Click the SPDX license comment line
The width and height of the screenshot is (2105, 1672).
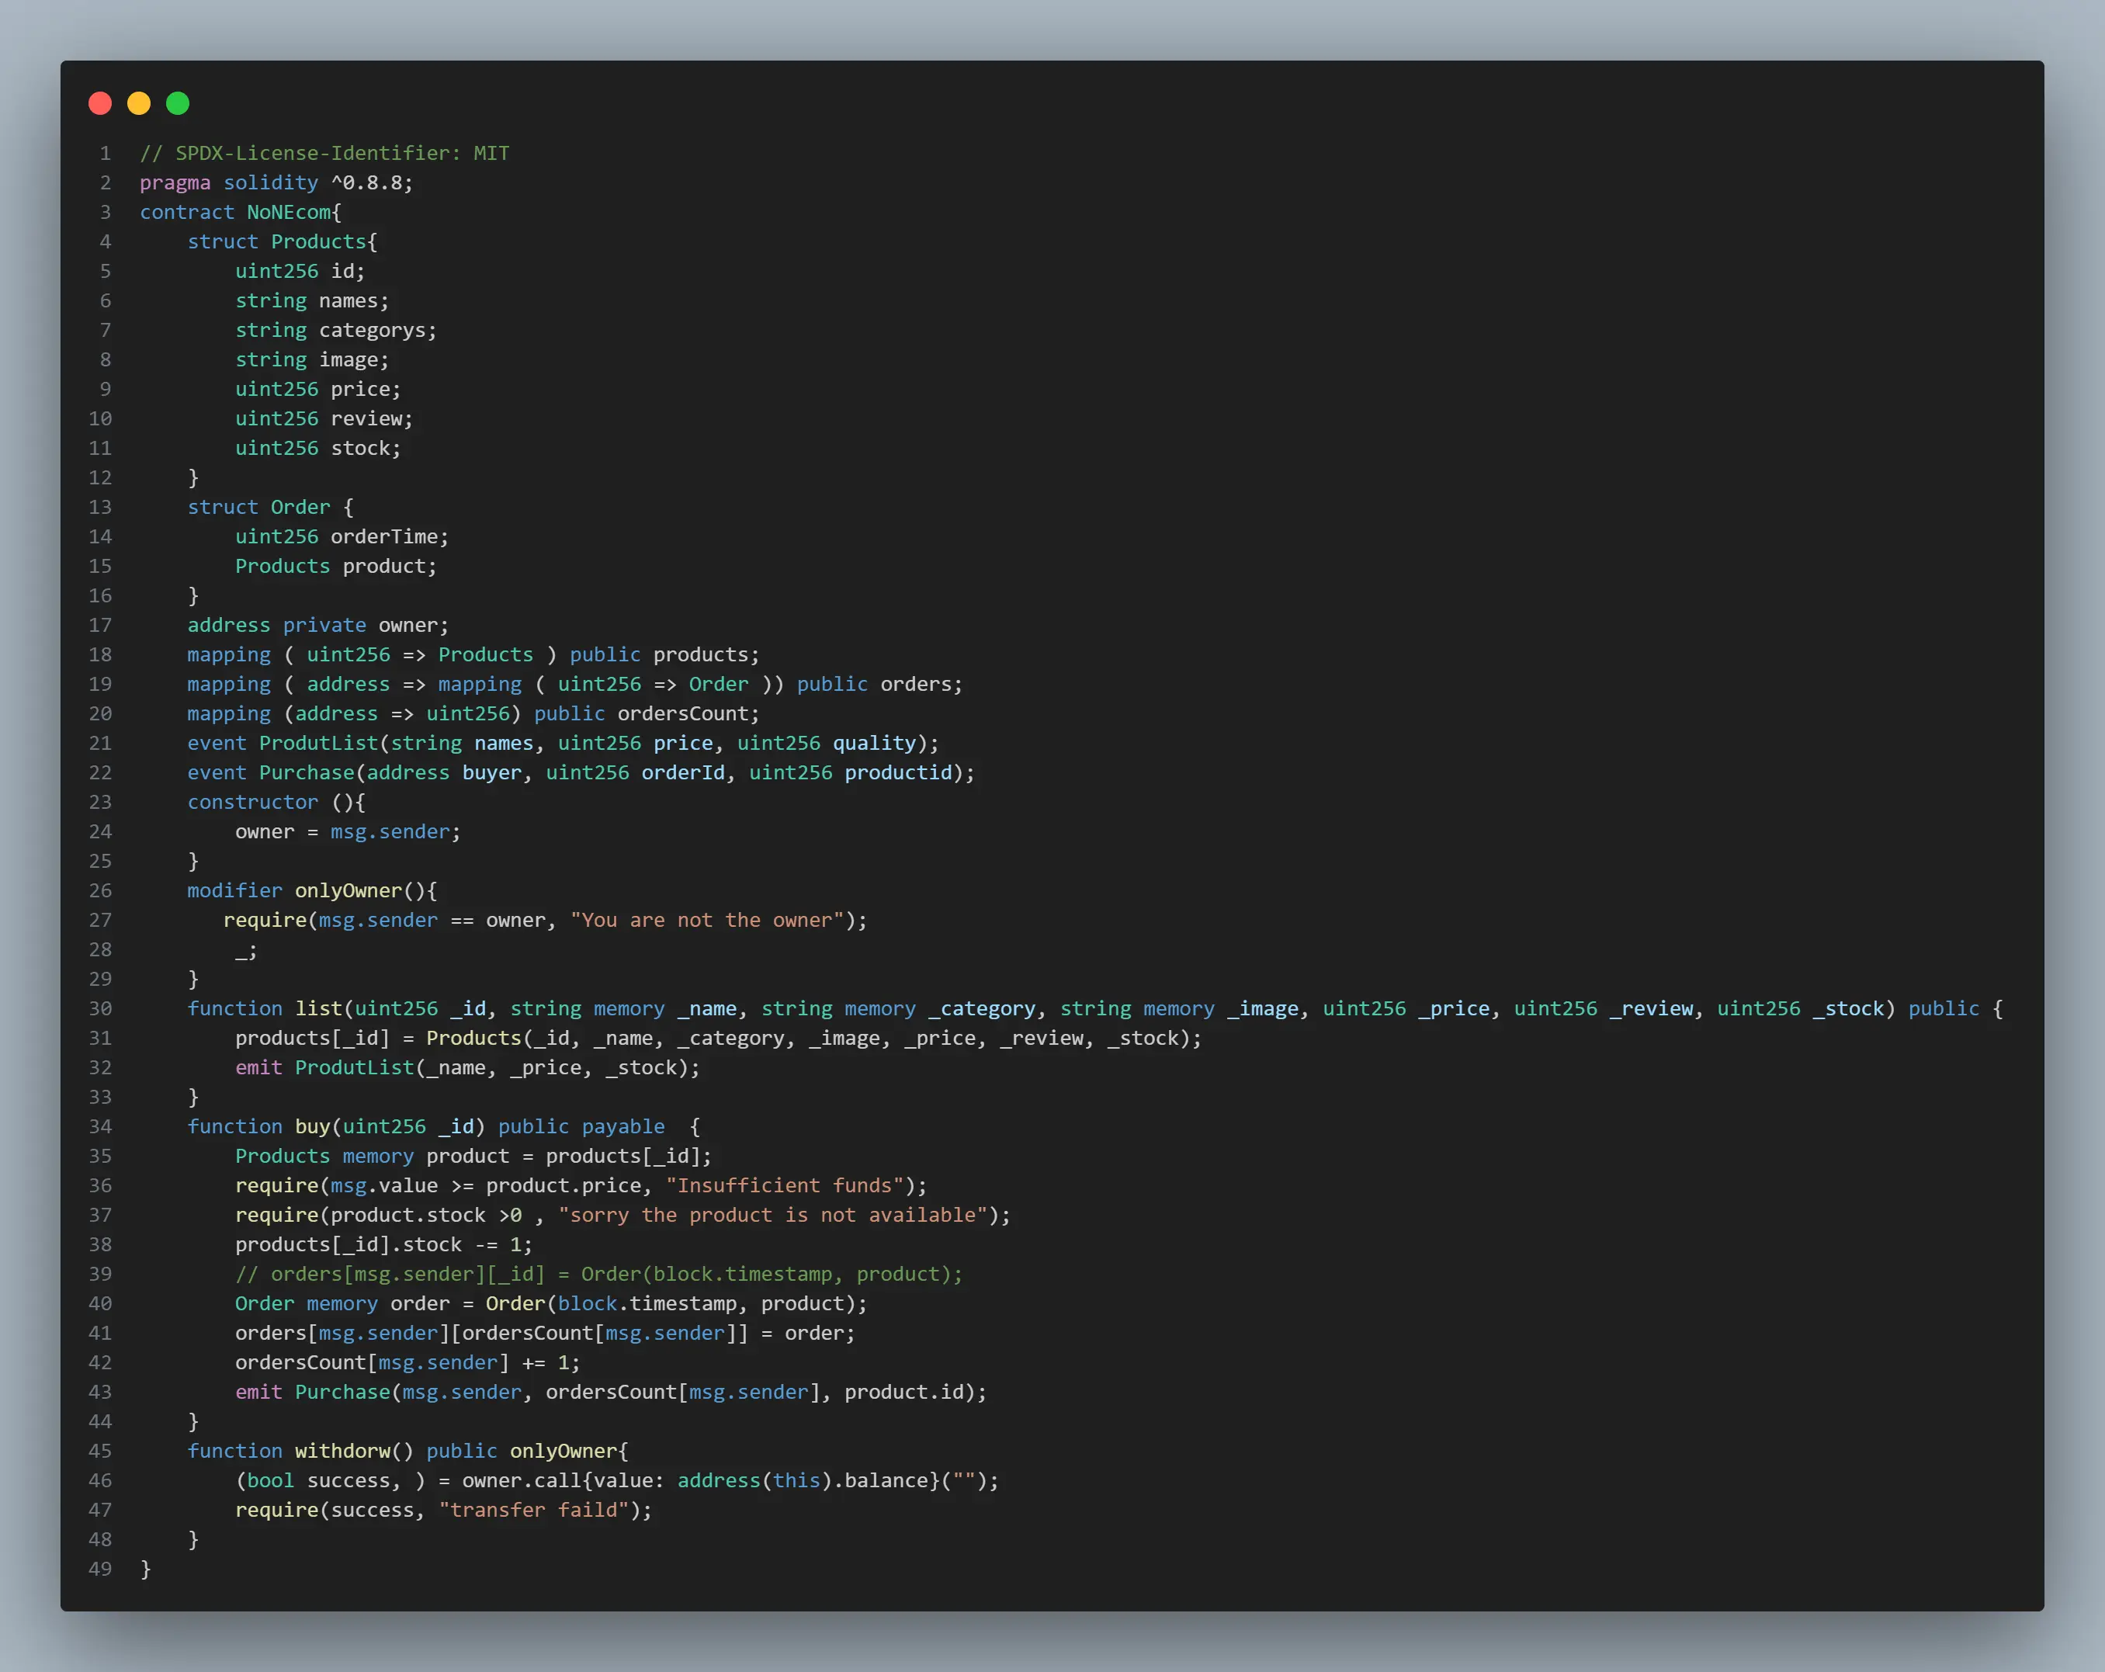[x=324, y=154]
